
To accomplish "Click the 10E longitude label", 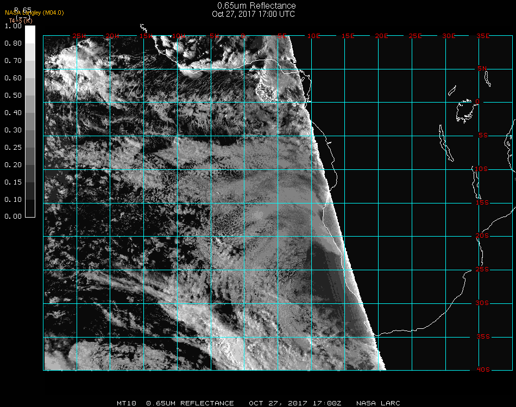I will (x=313, y=36).
